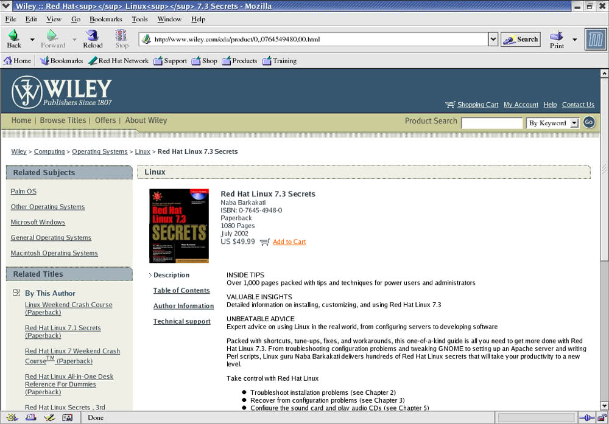
Task: Open Bookmarks from the personal toolbar
Action: [62, 61]
